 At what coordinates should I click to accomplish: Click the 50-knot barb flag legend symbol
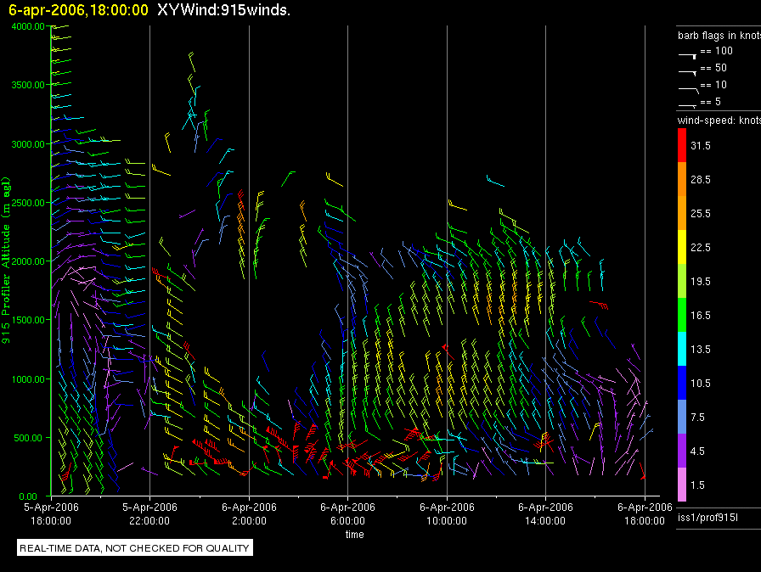pyautogui.click(x=688, y=70)
